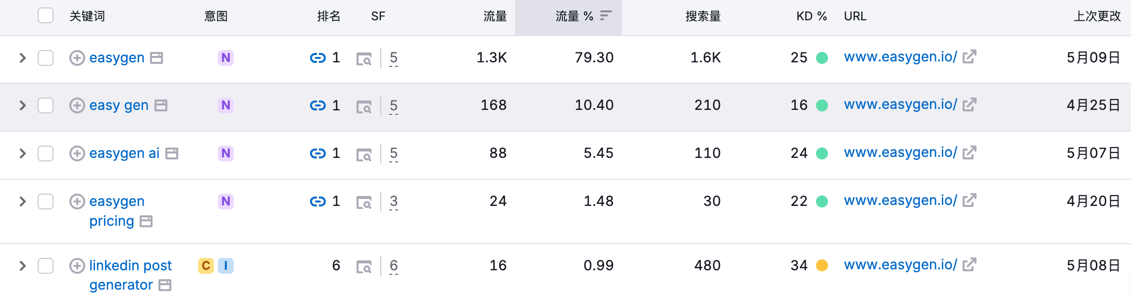Click link icon beside easygen ai rank
This screenshot has height=301, width=1131.
317,153
